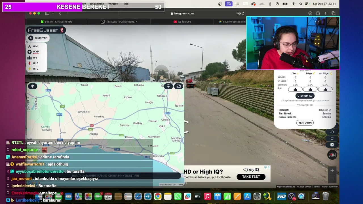Viewport: 363px width, 204px height.
Task: Click the freeguessr.com address bar
Action: point(182,13)
